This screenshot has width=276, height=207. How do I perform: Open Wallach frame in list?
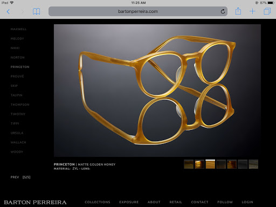click(x=18, y=142)
